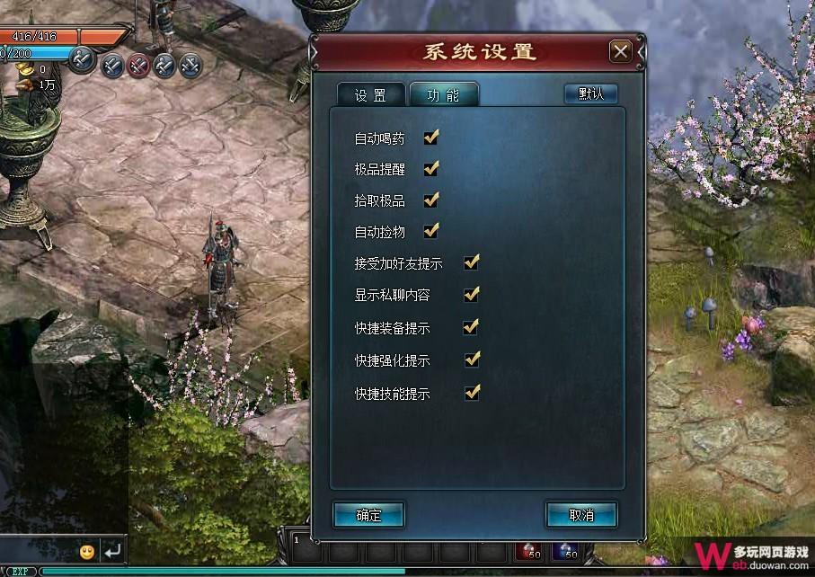Screen dimensions: 815x577
Task: Click the 取消 cancel button
Action: [x=581, y=515]
